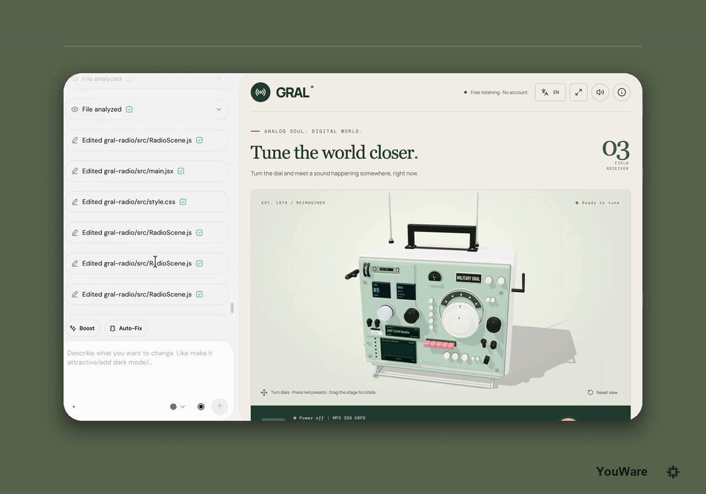Viewport: 706px width, 494px height.
Task: Click the EST. 1974 / REIMAGINED label
Action: [293, 203]
